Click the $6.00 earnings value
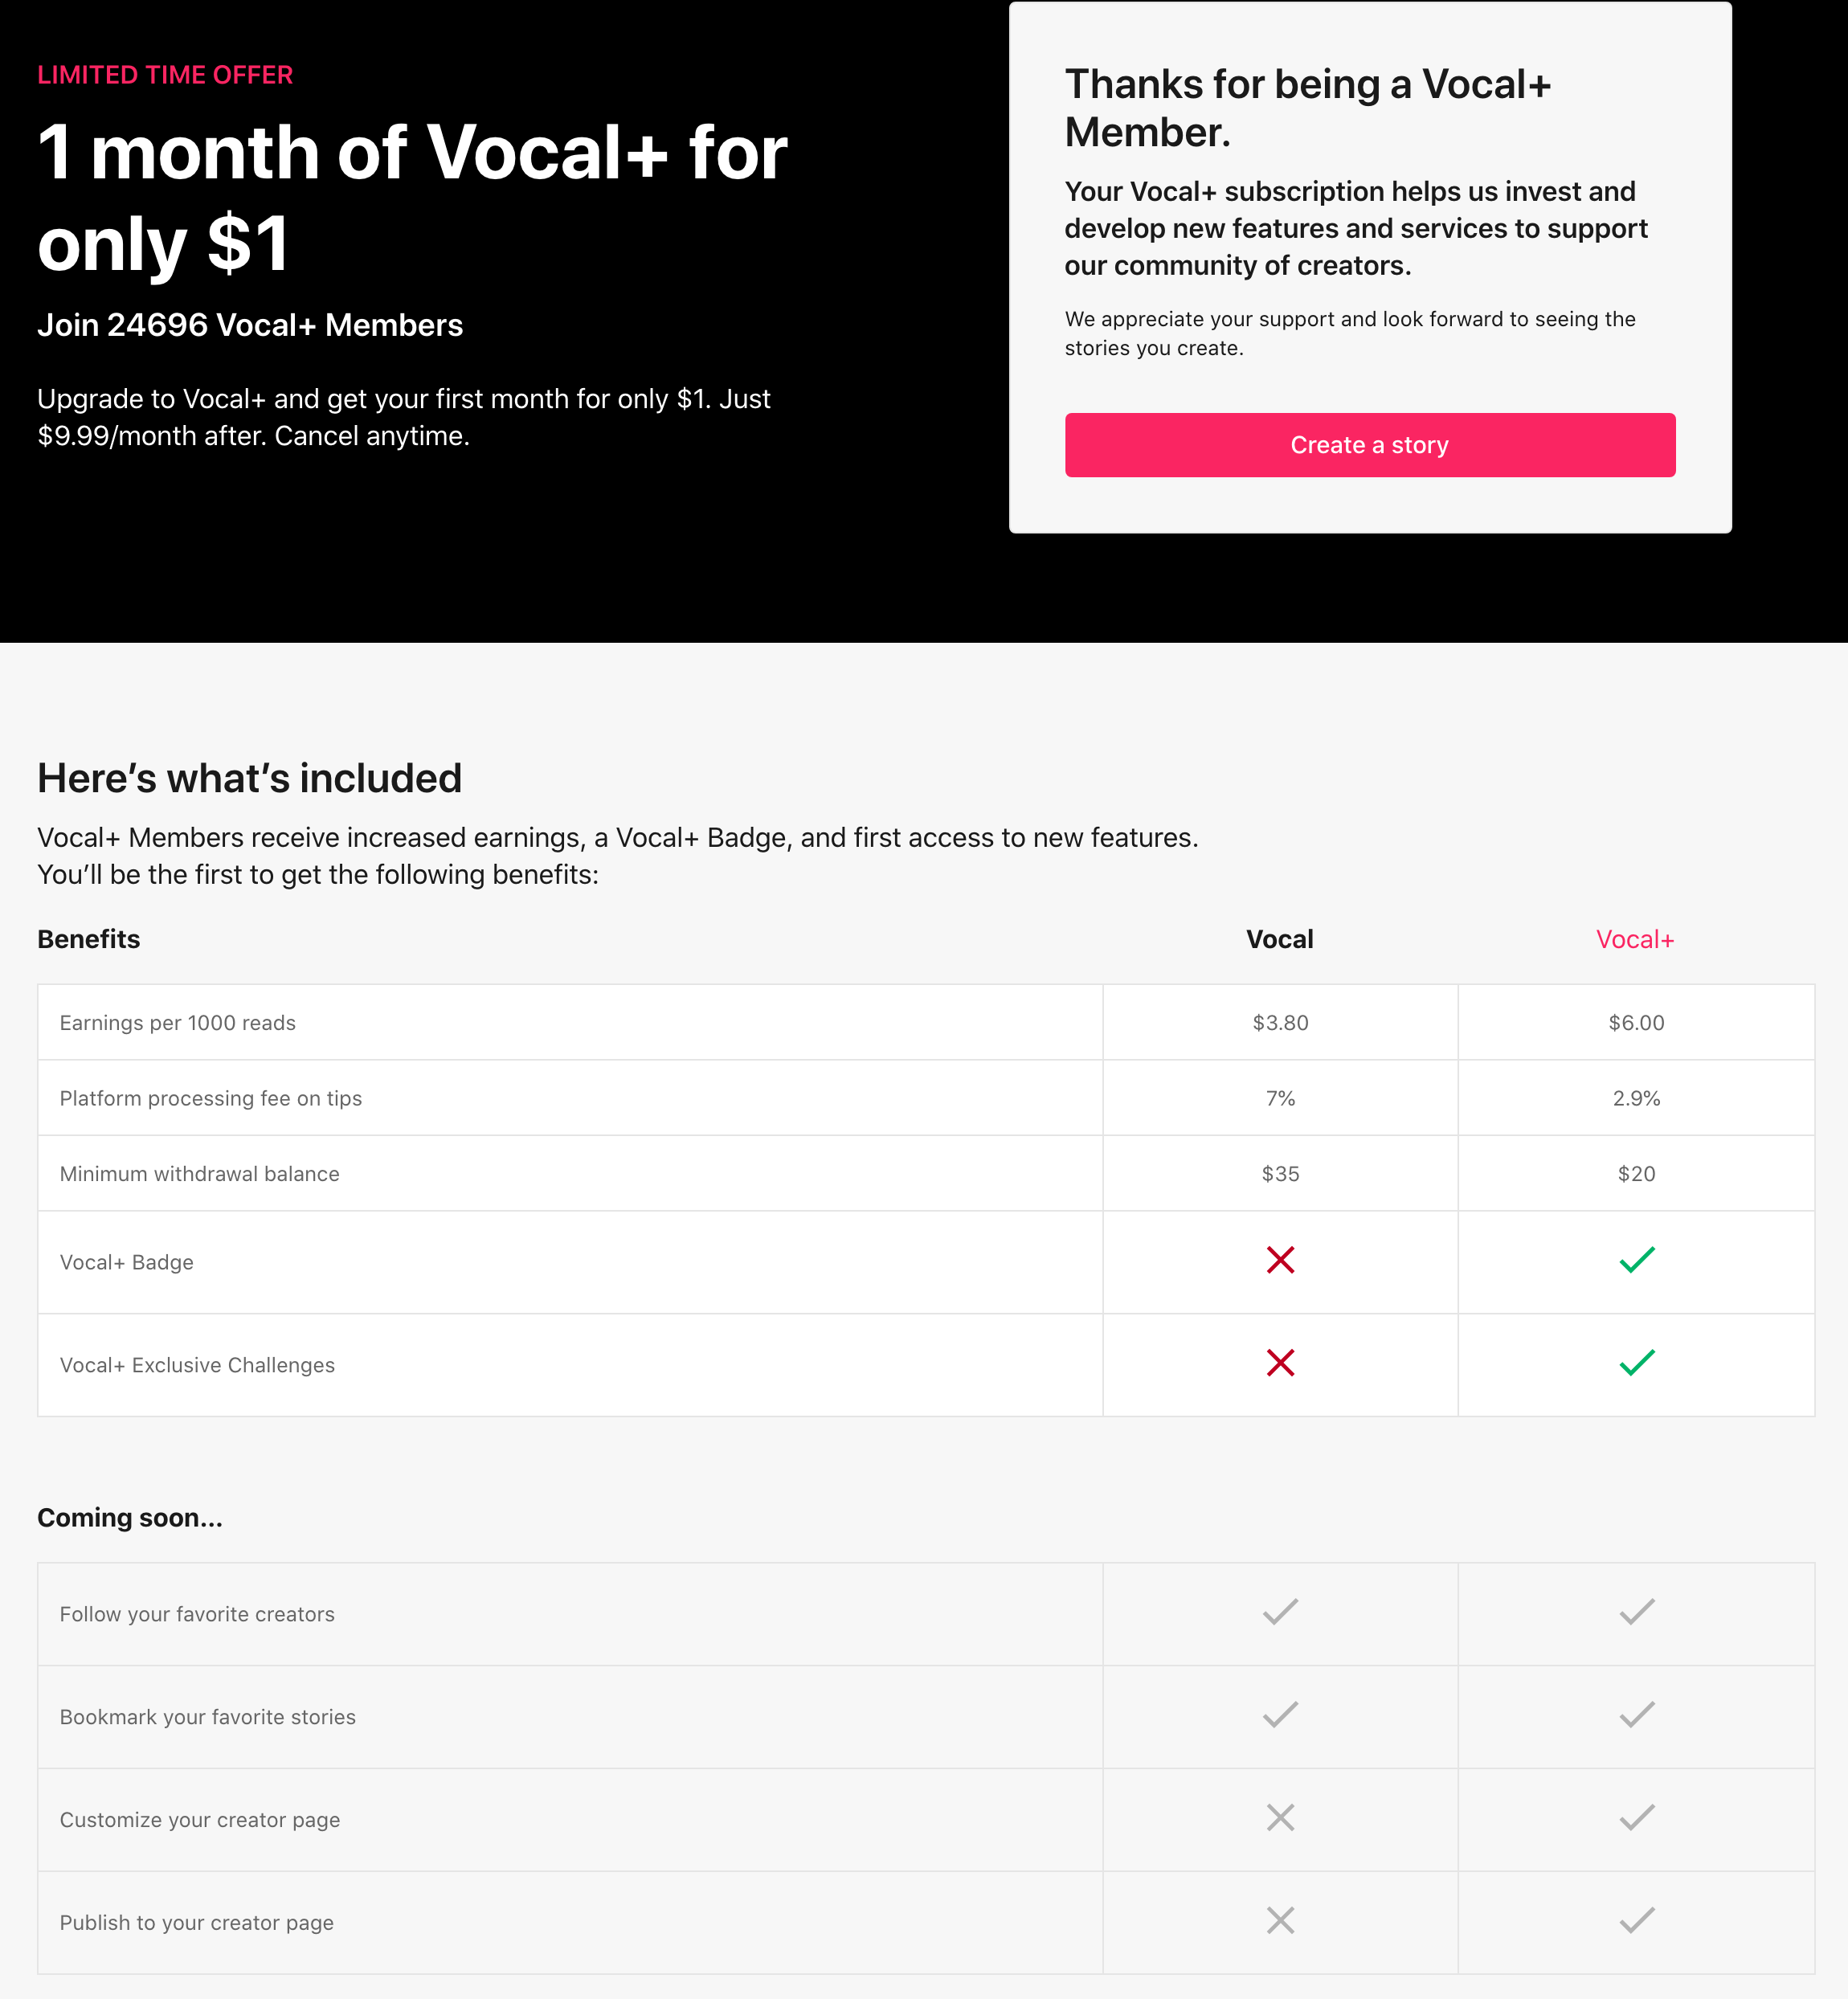Viewport: 1848px width, 1999px height. pyautogui.click(x=1636, y=1023)
